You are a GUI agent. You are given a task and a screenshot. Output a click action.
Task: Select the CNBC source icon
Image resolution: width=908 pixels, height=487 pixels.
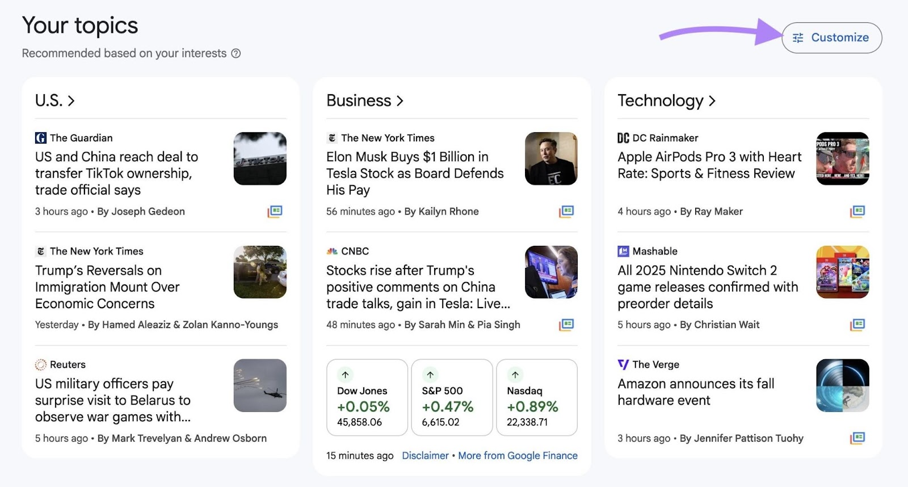pyautogui.click(x=332, y=251)
